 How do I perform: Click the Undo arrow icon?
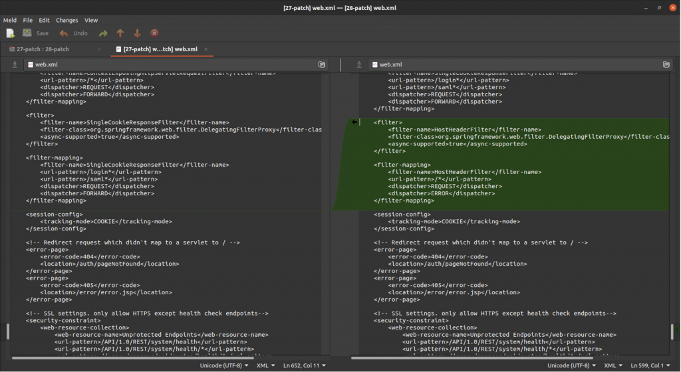tap(64, 33)
